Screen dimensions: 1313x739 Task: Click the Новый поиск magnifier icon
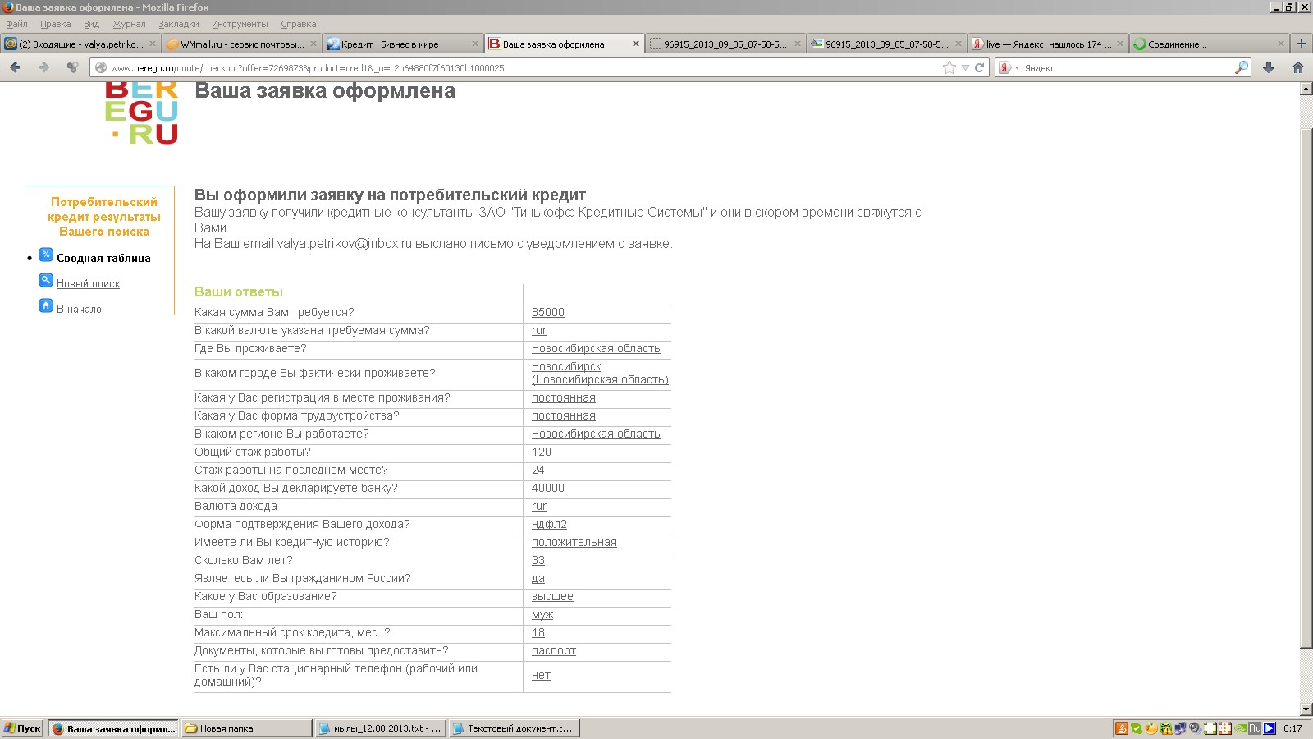(x=46, y=280)
